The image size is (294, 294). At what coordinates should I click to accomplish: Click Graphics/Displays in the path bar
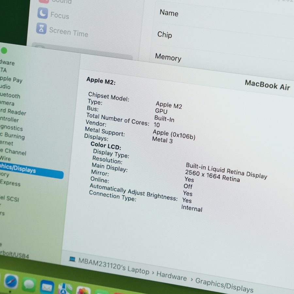tap(224, 286)
